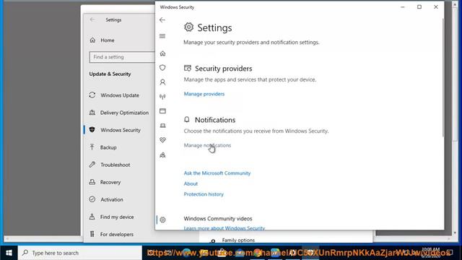Image resolution: width=462 pixels, height=260 pixels.
Task: Click Learn more about Windows Security link
Action: pos(225,228)
